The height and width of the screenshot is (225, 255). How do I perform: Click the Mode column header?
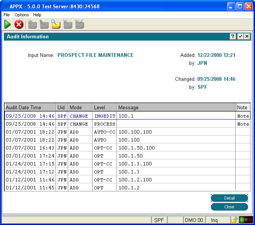coord(80,107)
